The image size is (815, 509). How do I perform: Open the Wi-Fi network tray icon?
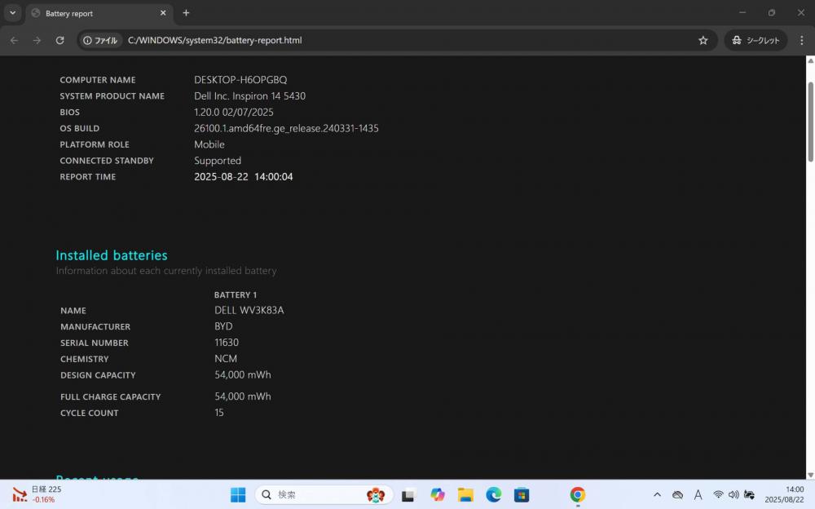[x=718, y=494]
